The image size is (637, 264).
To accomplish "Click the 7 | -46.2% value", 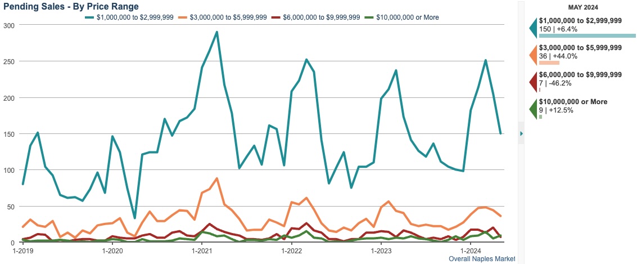I will [555, 83].
